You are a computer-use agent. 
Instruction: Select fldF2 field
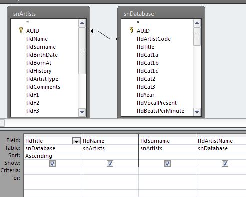tap(32, 103)
